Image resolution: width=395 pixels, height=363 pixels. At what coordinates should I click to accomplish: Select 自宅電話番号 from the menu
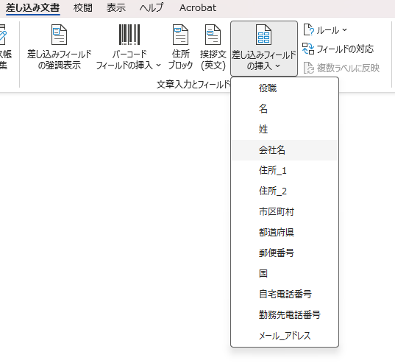[285, 295]
